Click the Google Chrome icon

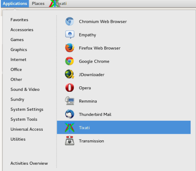click(x=70, y=61)
